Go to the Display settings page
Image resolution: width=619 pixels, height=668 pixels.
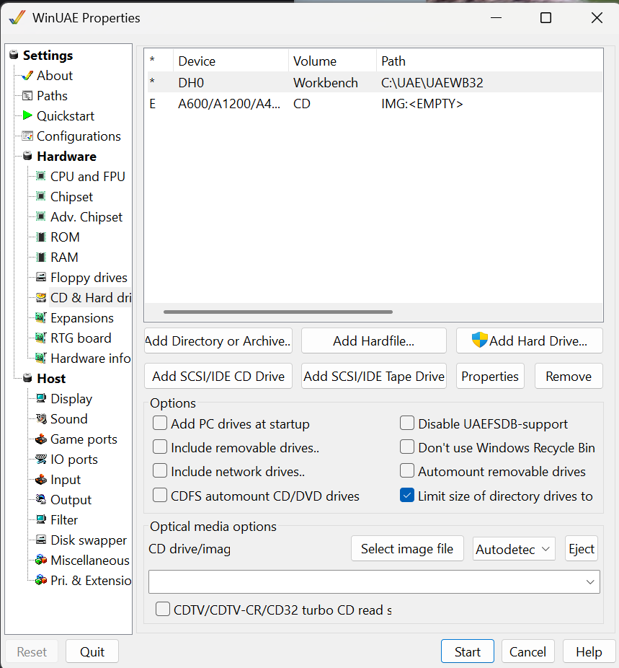point(71,399)
